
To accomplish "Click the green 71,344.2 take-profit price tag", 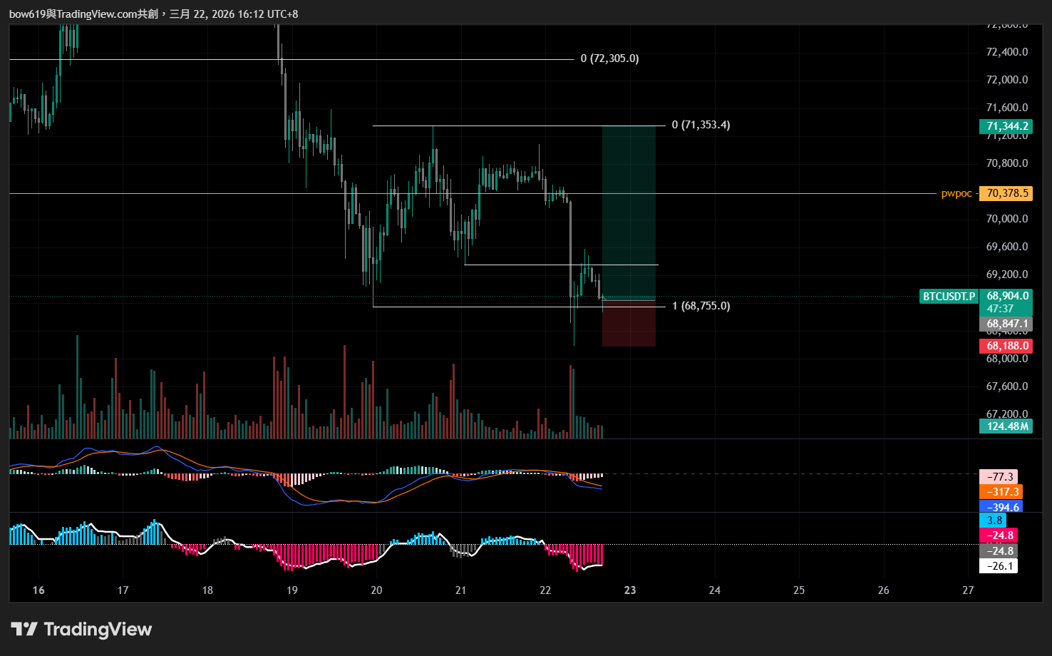I will (1006, 126).
